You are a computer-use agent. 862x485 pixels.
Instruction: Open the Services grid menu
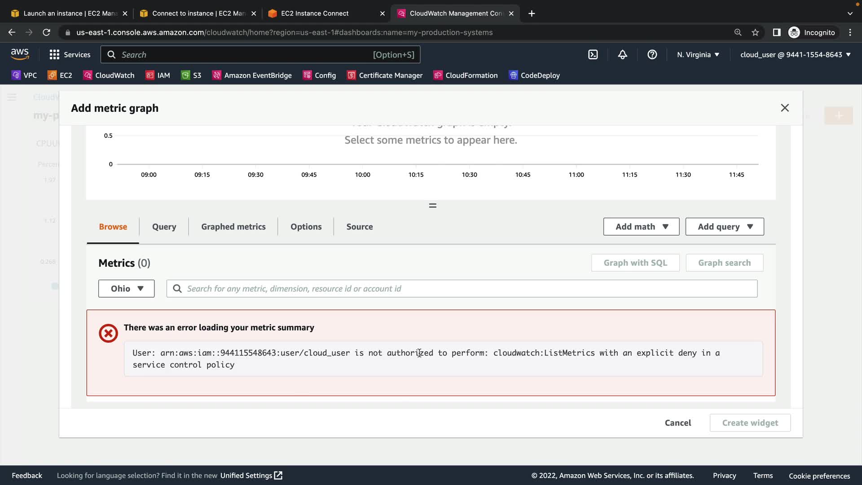pos(70,55)
